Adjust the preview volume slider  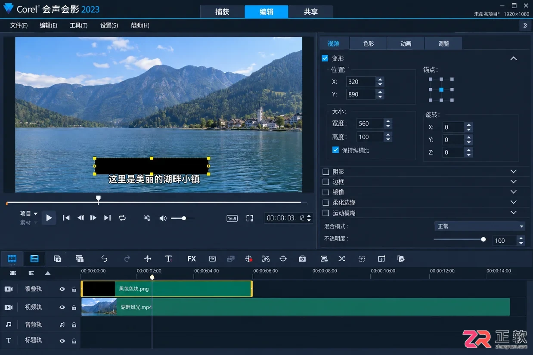click(182, 218)
